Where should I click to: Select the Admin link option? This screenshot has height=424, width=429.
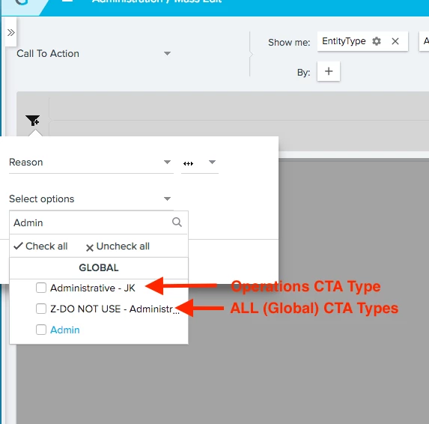[x=65, y=330]
